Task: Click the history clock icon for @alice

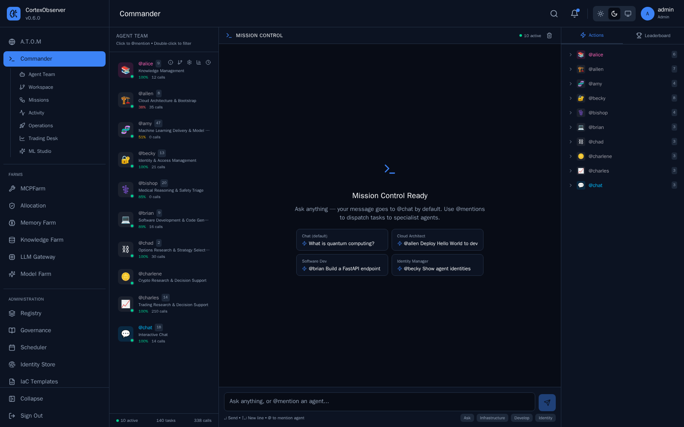Action: (x=208, y=62)
